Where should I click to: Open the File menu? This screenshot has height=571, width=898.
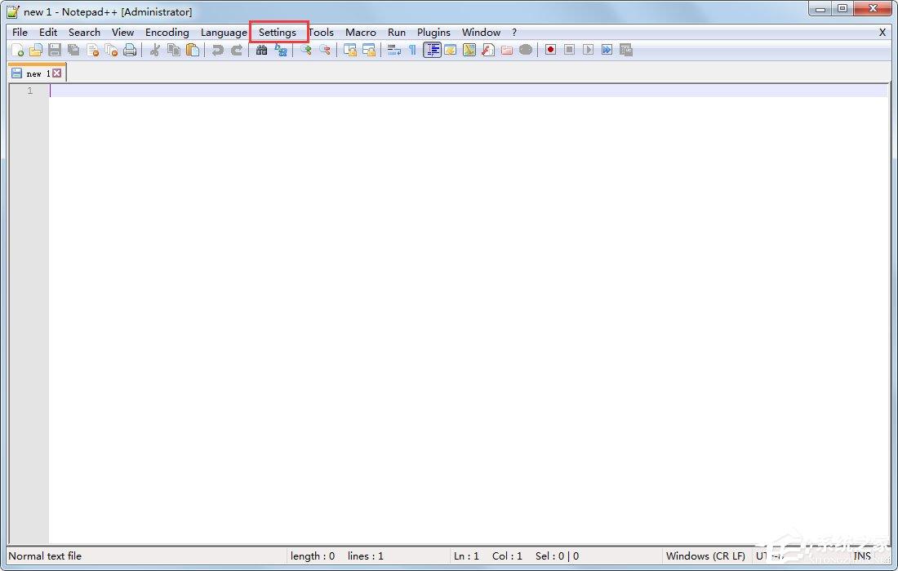click(x=20, y=33)
